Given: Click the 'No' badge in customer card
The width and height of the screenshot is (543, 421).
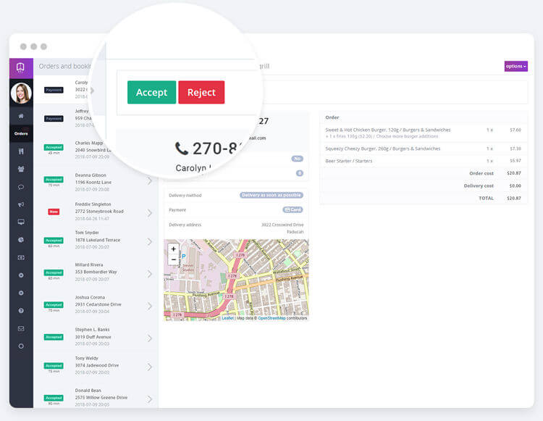Looking at the screenshot, I should (297, 159).
